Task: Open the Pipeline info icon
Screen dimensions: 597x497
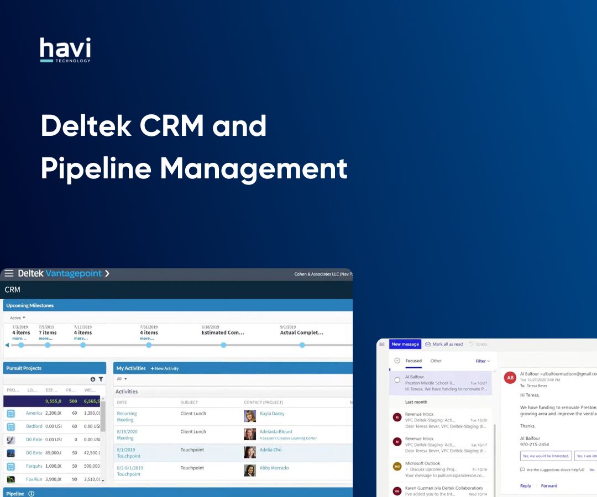Action: pos(31,494)
